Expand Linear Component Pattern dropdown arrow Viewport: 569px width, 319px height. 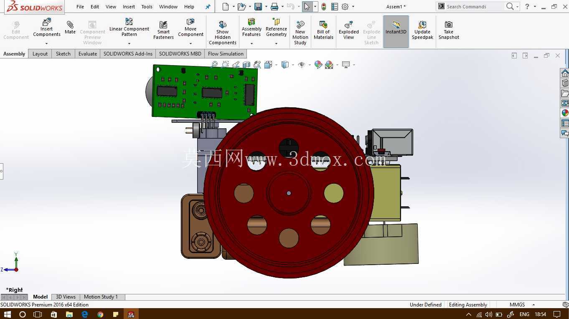[x=129, y=43]
